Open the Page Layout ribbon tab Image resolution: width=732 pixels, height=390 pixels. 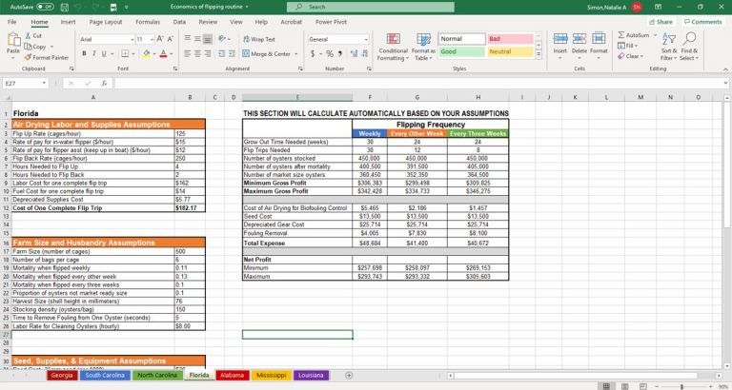click(105, 21)
